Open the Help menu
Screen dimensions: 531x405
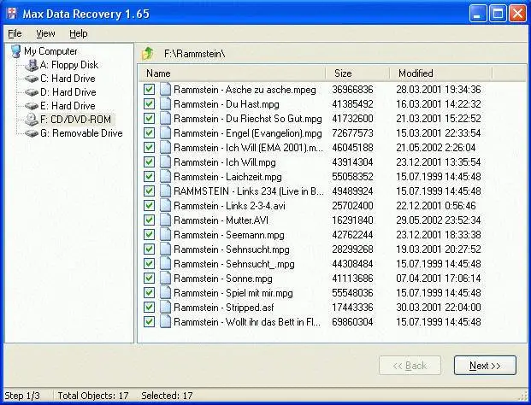coord(78,33)
